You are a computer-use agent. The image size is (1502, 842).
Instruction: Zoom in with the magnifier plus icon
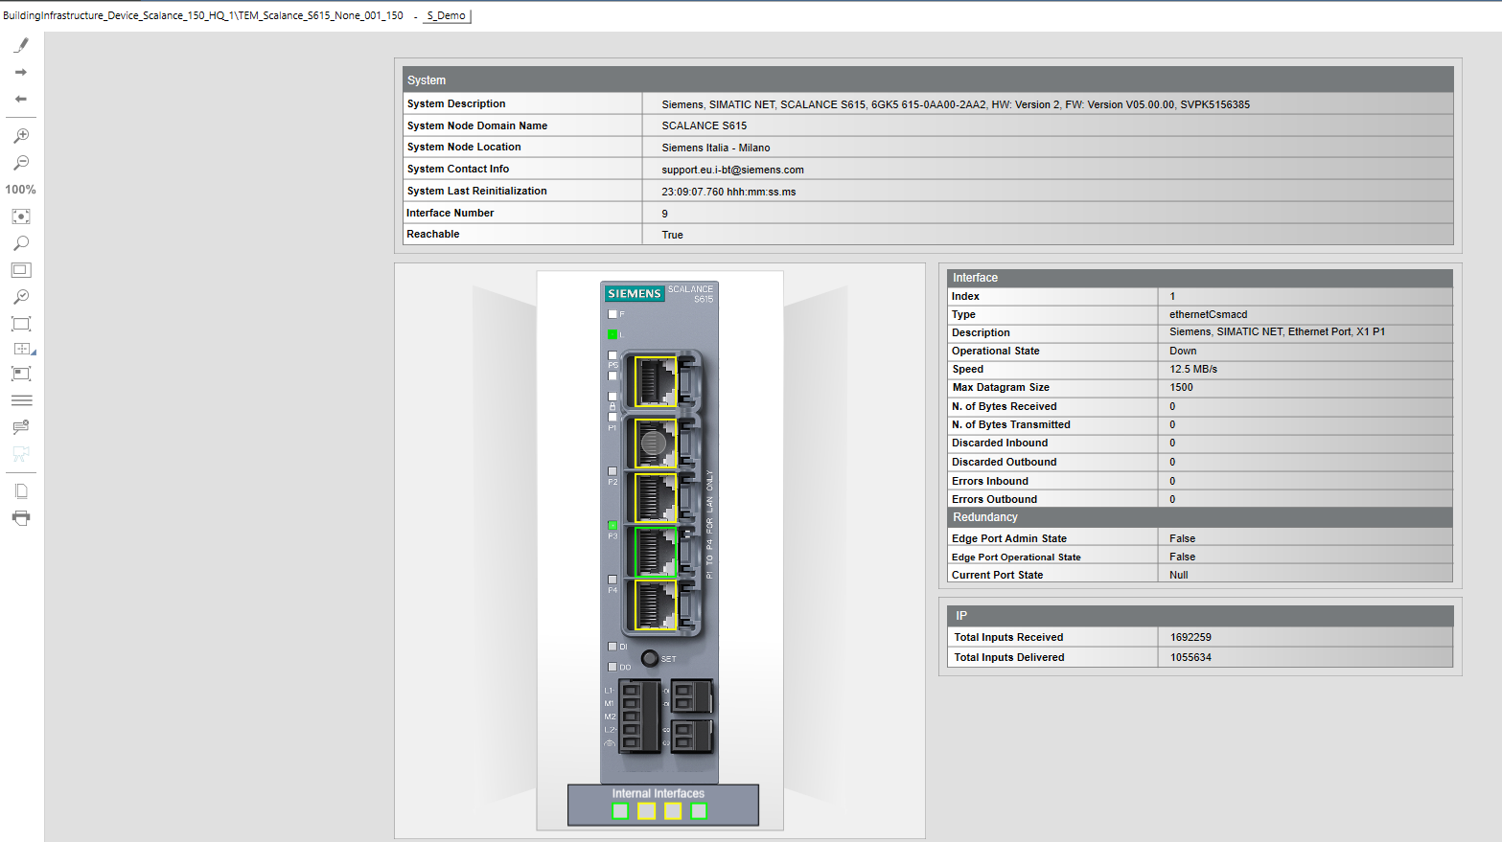click(21, 135)
